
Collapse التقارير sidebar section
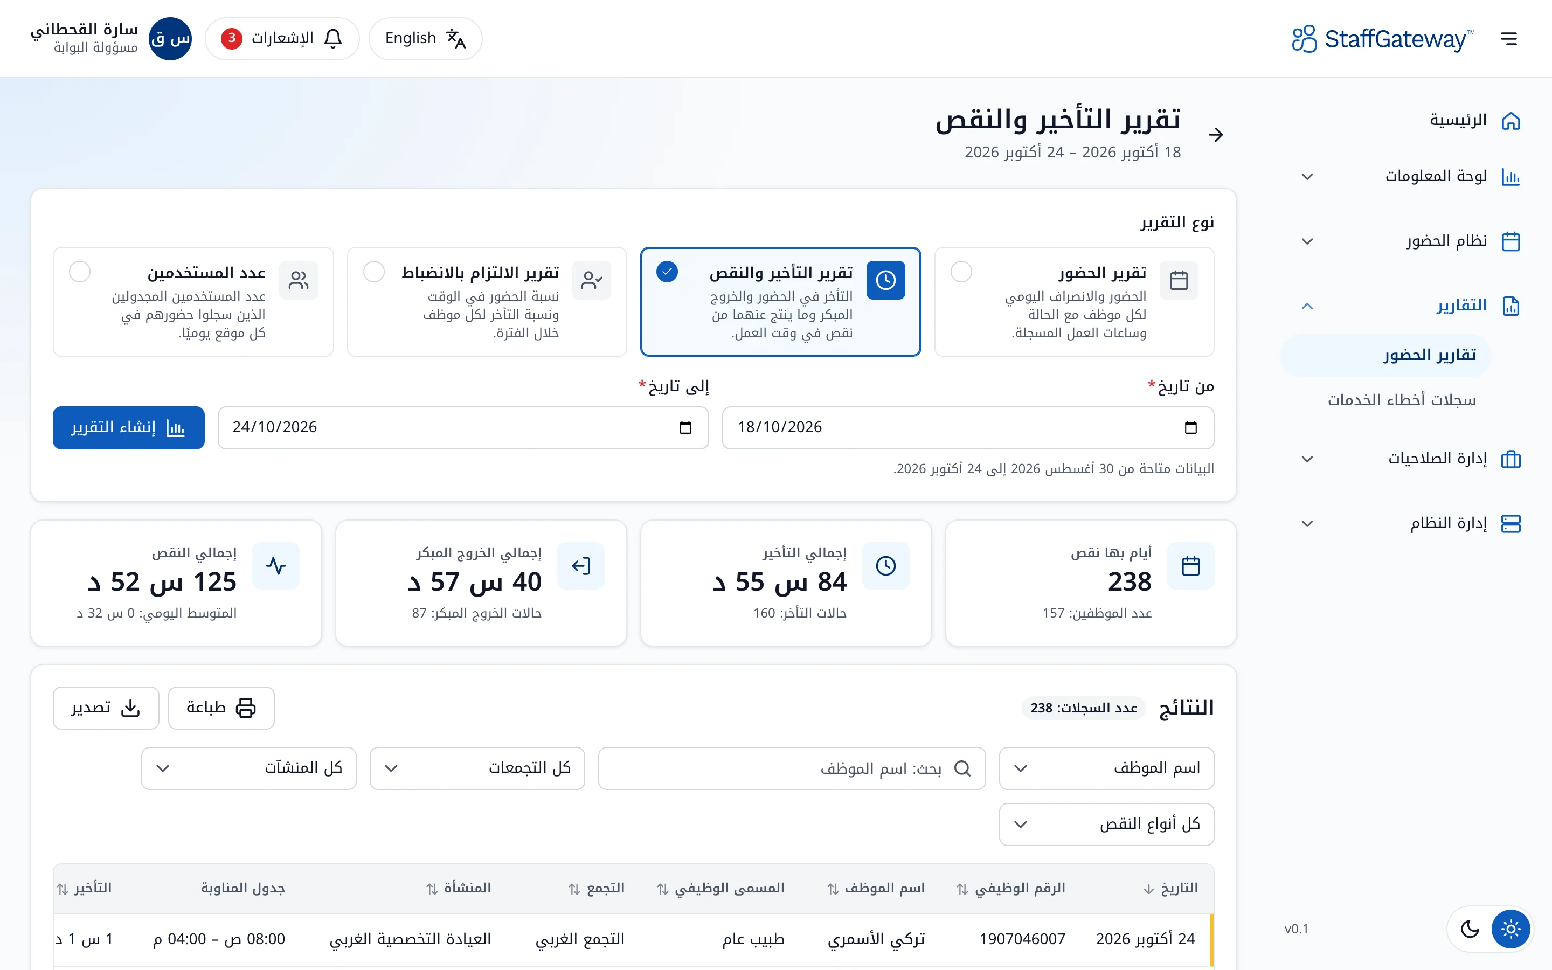click(x=1306, y=306)
